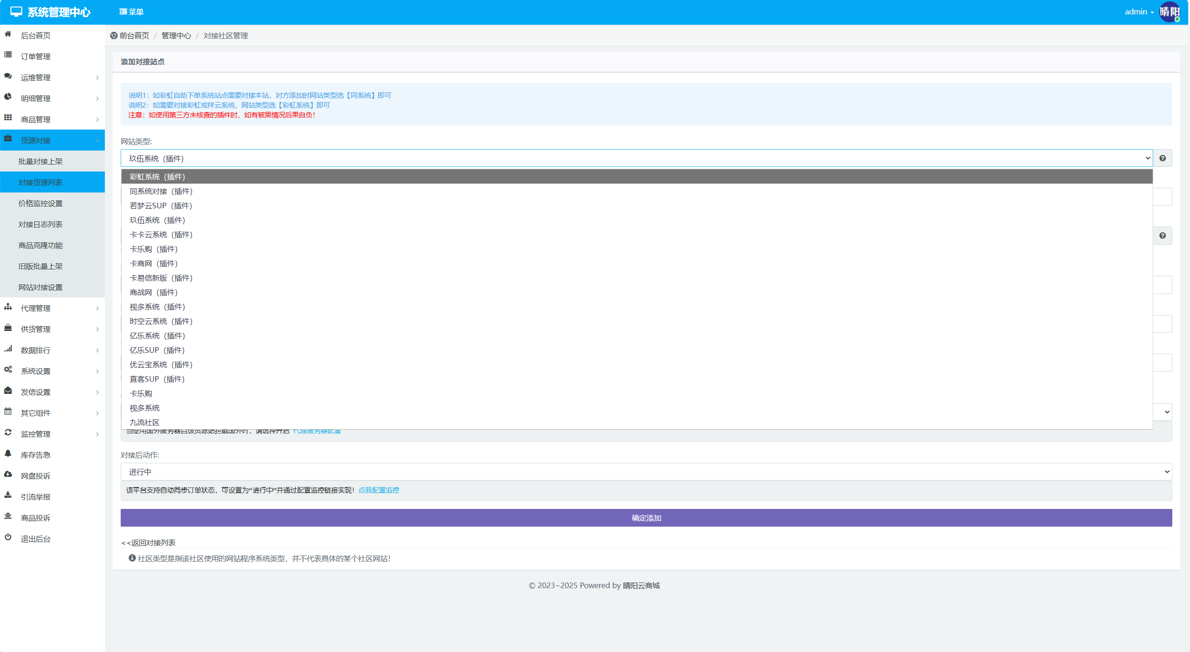Expand the 监控管理 chevron

tap(97, 434)
